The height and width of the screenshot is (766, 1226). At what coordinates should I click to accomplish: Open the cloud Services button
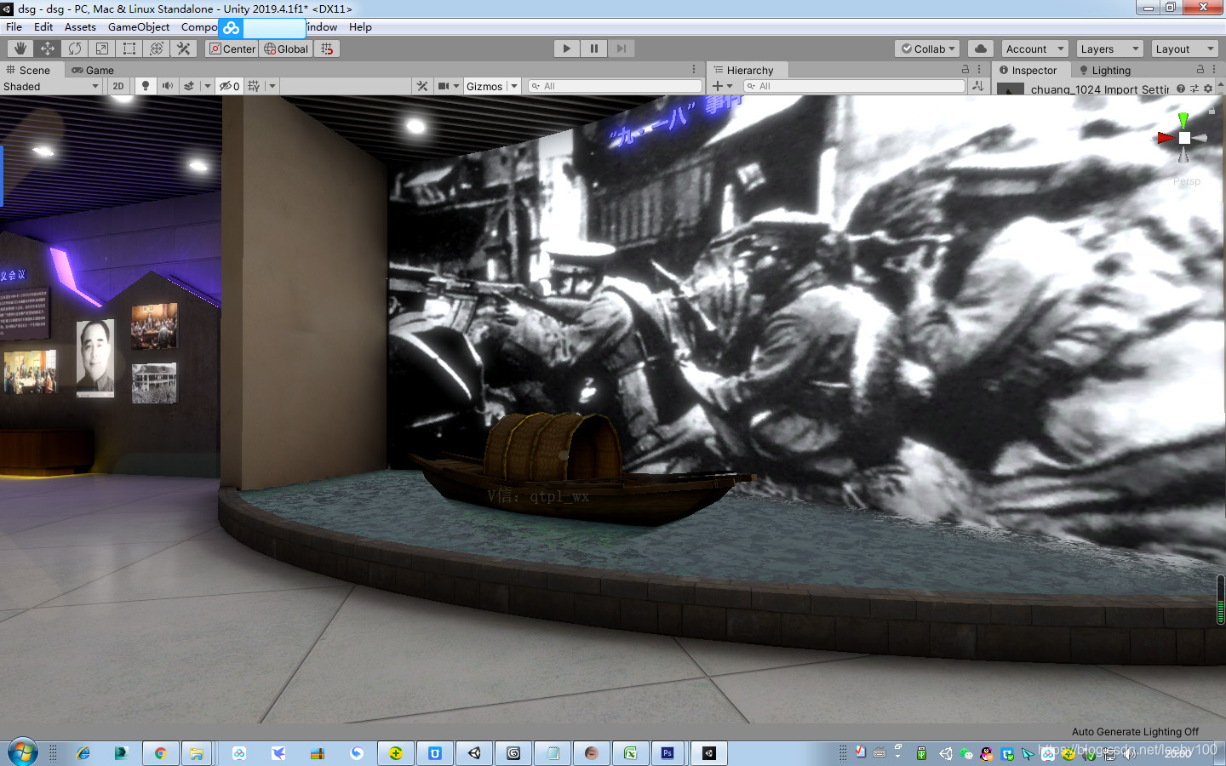[x=981, y=49]
